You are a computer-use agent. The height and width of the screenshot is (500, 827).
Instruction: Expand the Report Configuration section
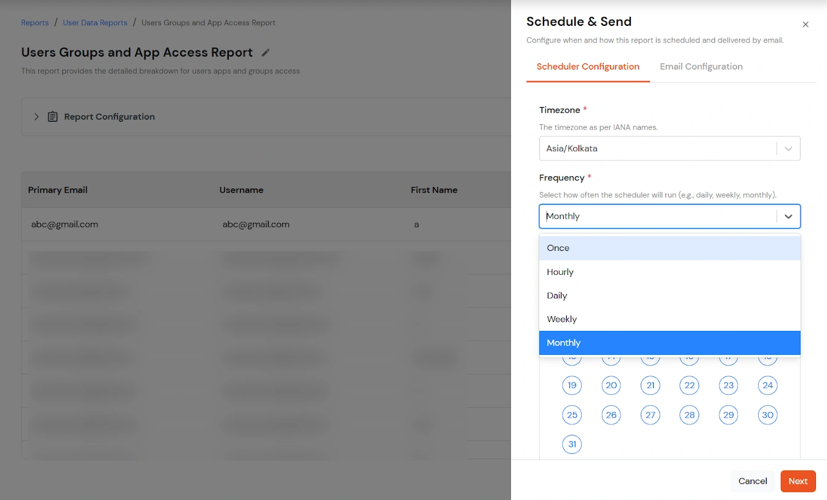click(36, 116)
